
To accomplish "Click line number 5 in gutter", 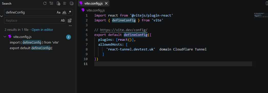I will pyautogui.click(x=87, y=35).
